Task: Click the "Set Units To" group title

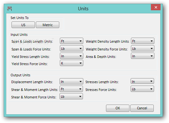Action: click(20, 18)
